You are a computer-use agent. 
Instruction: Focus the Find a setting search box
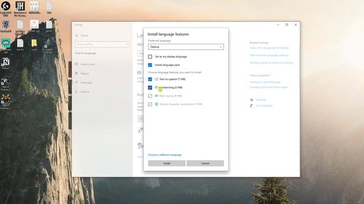(102, 44)
